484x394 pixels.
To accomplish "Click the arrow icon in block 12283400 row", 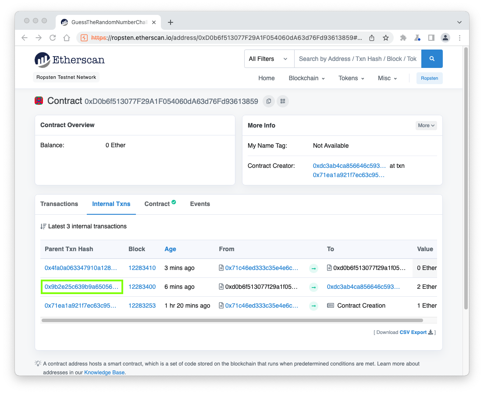I will tap(313, 287).
